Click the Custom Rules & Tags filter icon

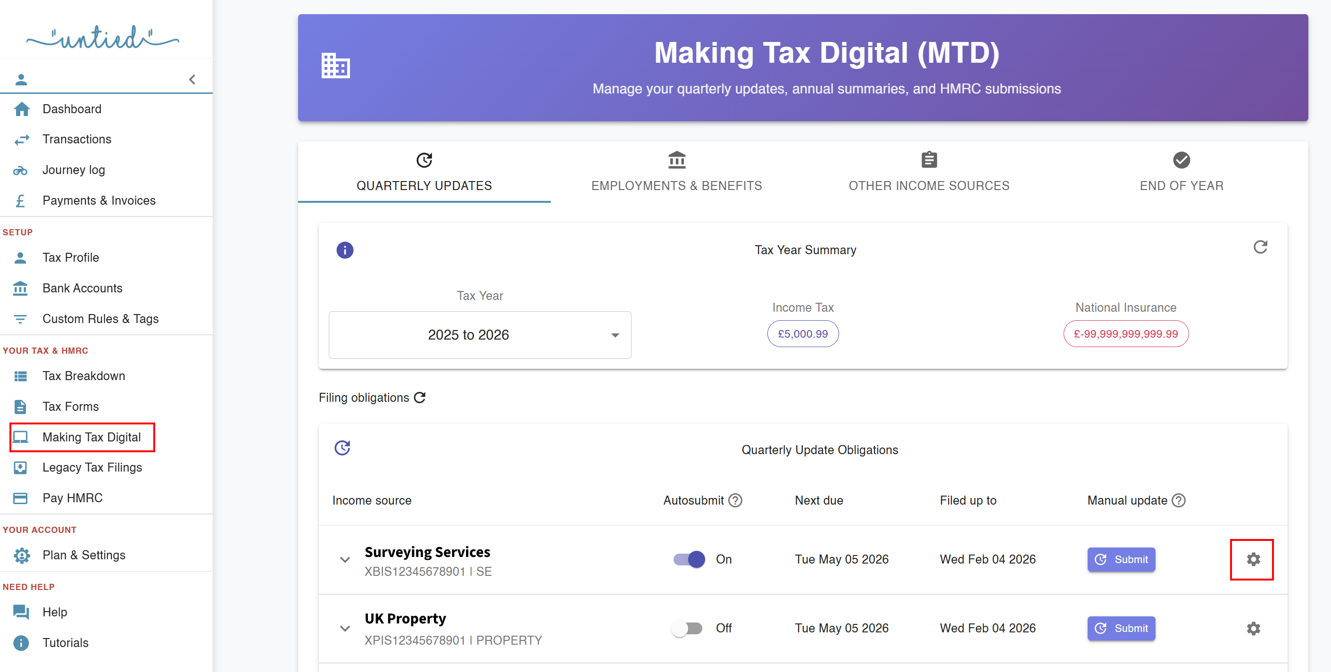(x=21, y=319)
